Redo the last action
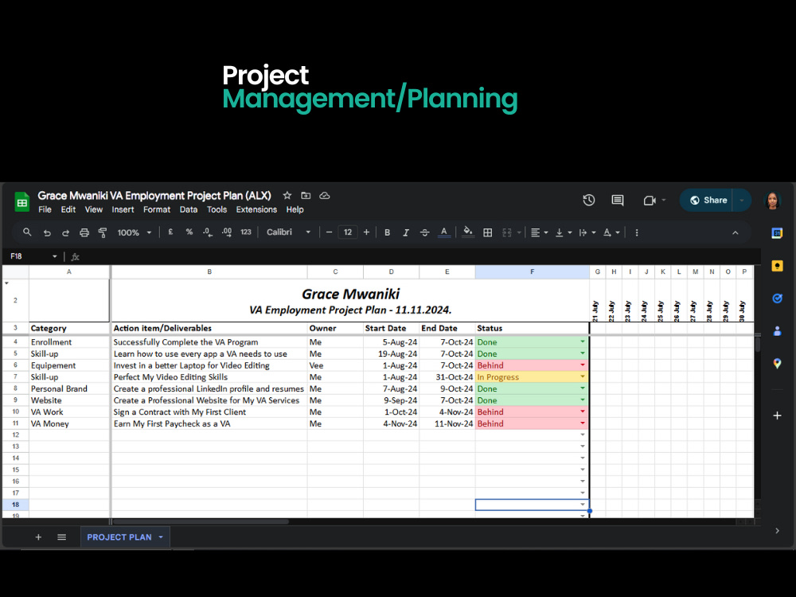The image size is (796, 597). (x=65, y=232)
